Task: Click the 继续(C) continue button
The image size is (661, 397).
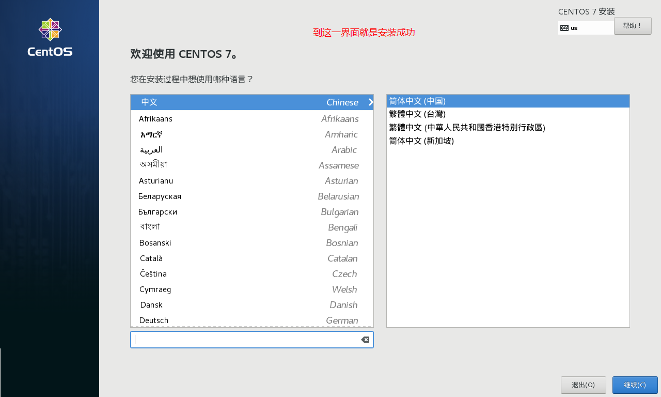Action: pos(635,385)
